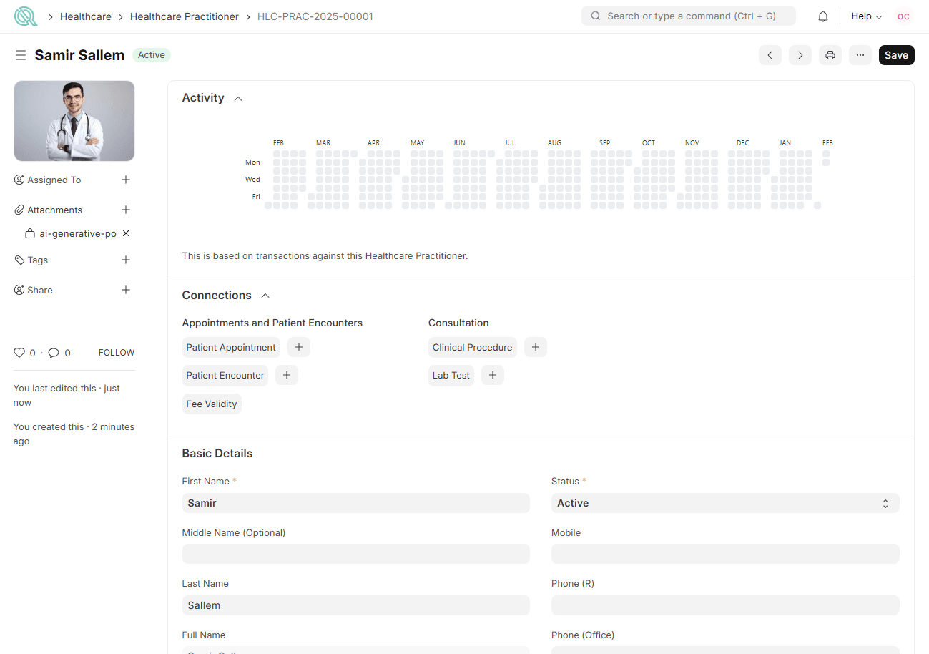Go to next practitioner record
The width and height of the screenshot is (929, 654).
tap(800, 55)
